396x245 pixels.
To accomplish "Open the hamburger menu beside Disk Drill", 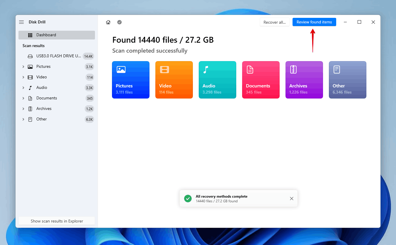I will tap(21, 22).
